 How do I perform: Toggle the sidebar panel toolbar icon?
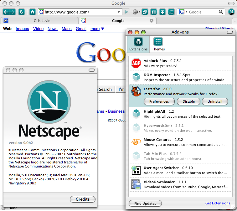[154, 12]
